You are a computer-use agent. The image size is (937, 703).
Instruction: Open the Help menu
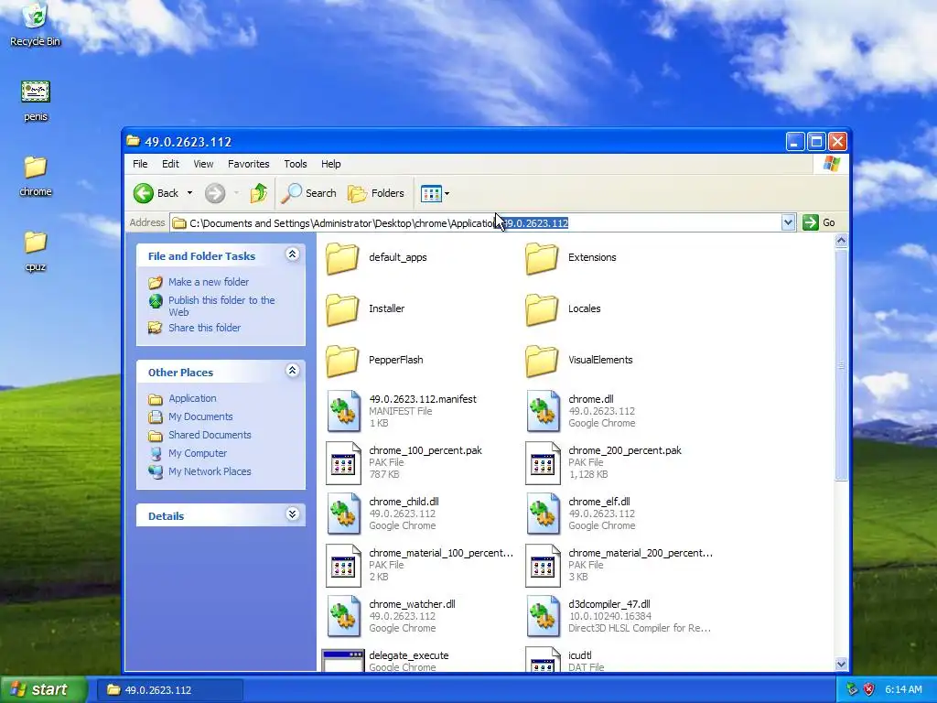click(330, 164)
